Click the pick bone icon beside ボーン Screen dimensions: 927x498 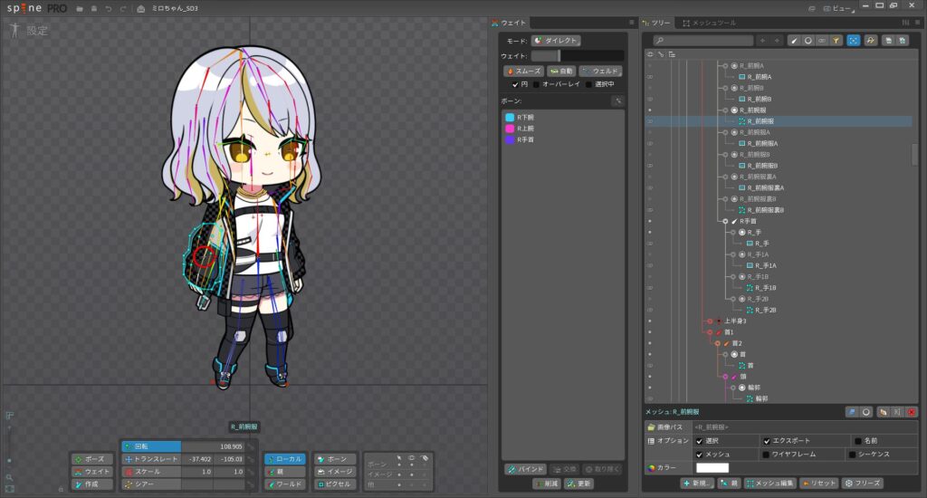point(618,101)
